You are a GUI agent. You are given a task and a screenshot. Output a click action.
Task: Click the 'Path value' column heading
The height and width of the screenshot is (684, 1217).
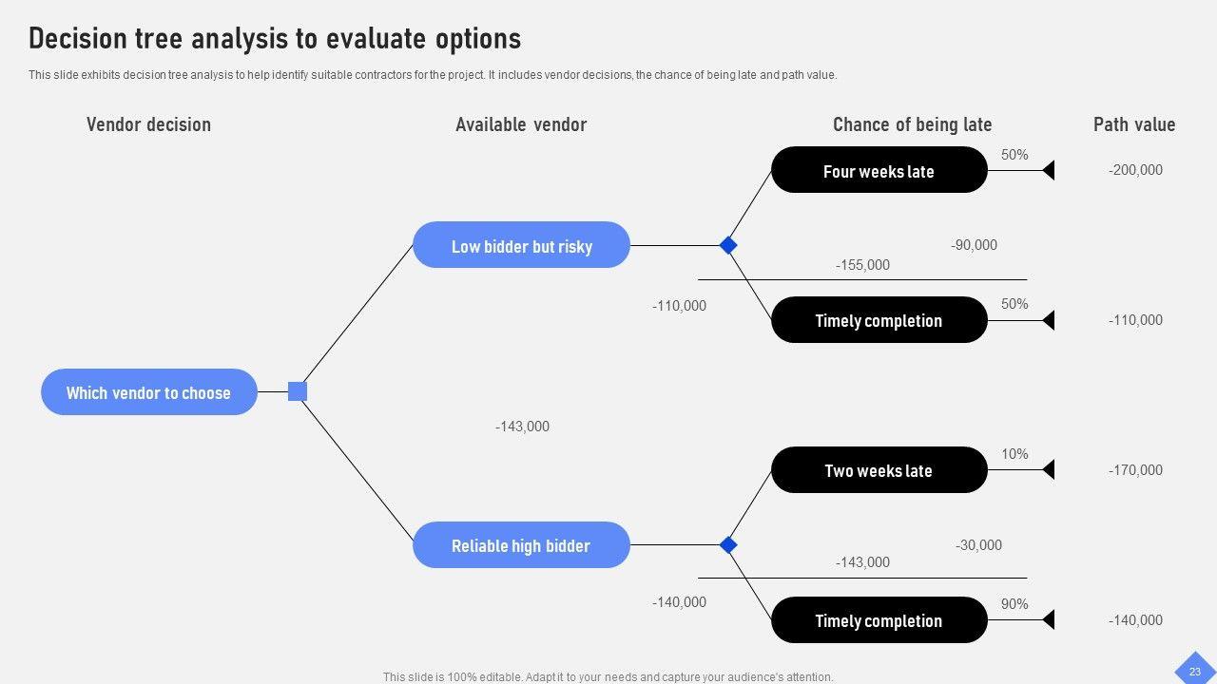[x=1133, y=124]
